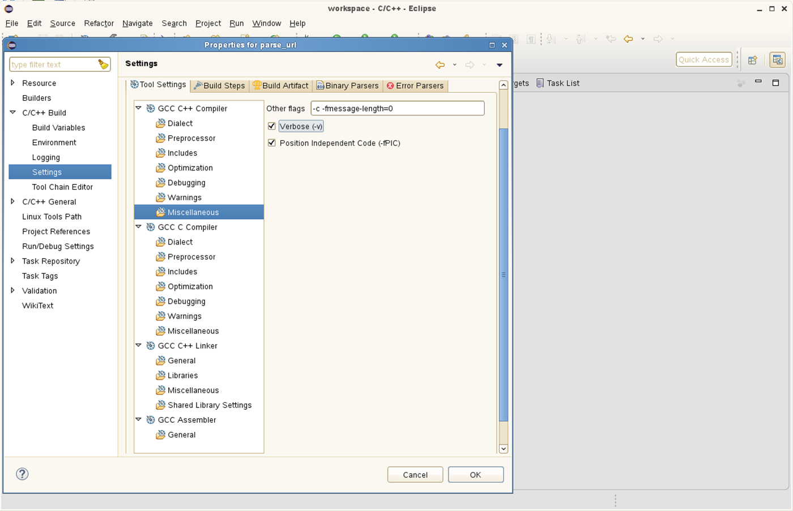Screen dimensions: 793x511
Task: Collapse the GCC Assembler node
Action: pos(138,419)
